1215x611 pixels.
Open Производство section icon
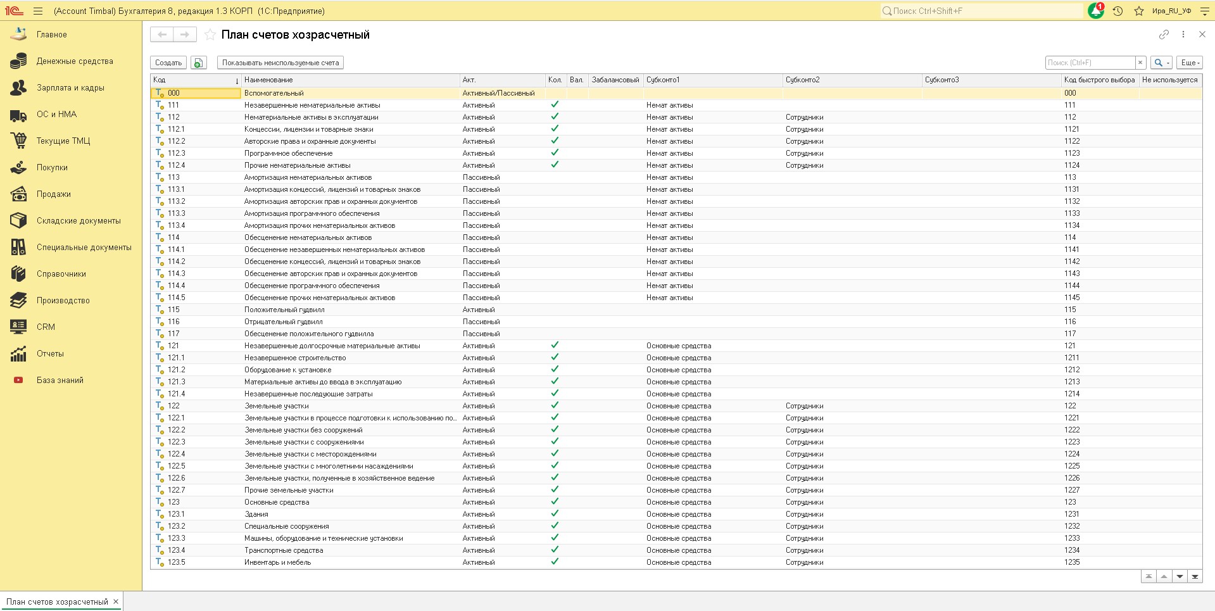point(18,300)
